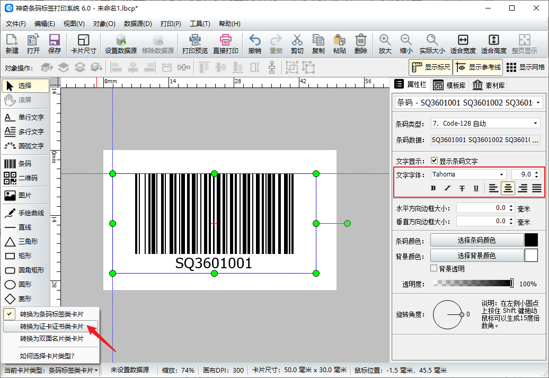Switch to the 模板库 tab

click(x=449, y=85)
